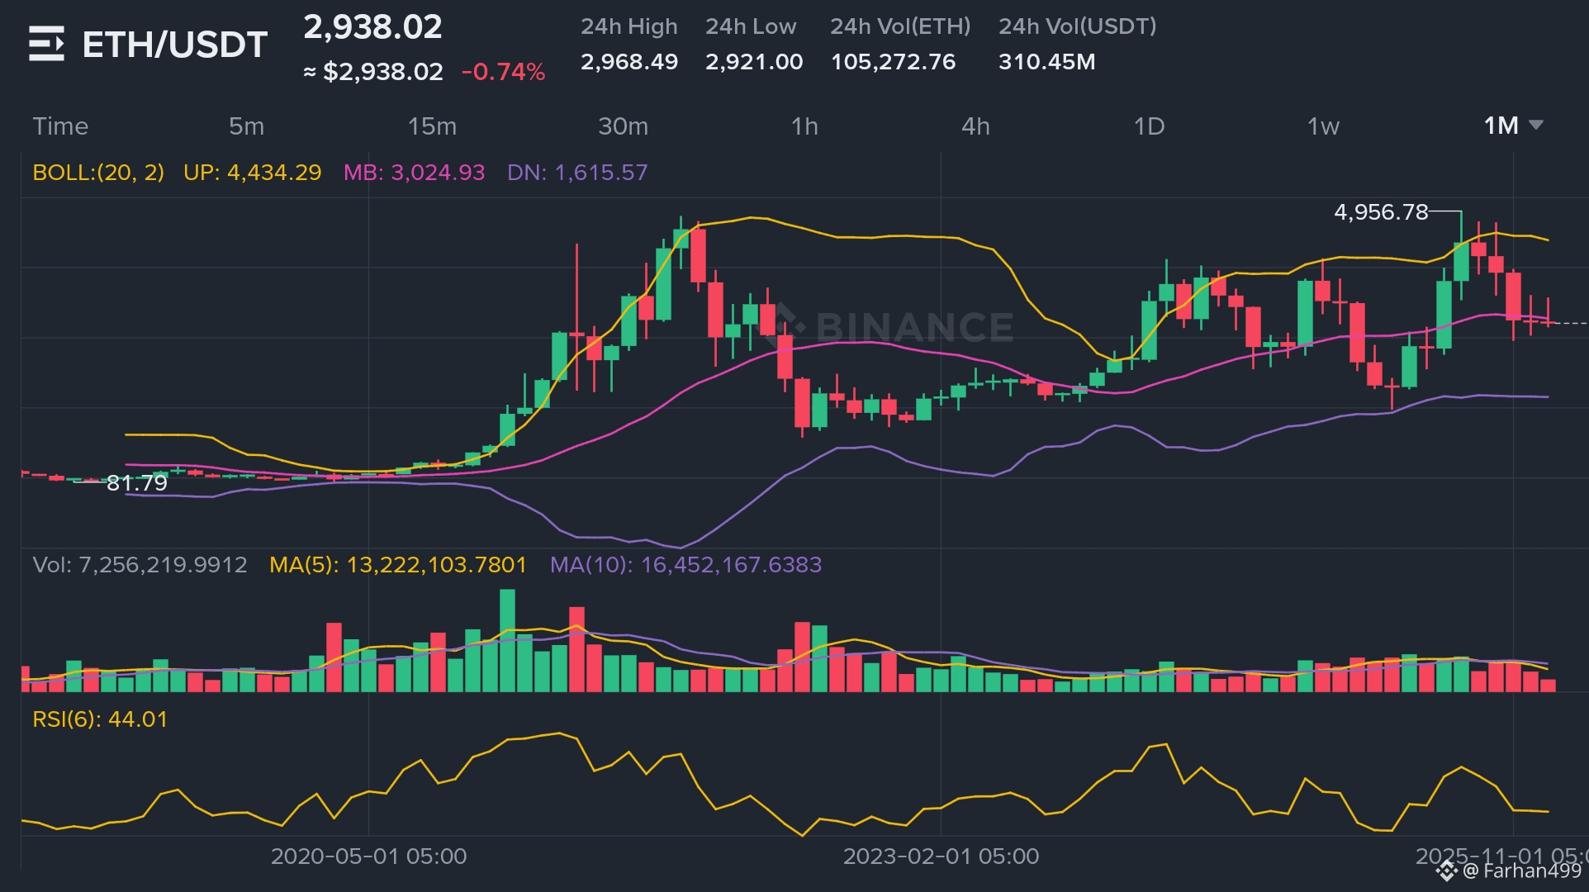Switch to 30m candles
The height and width of the screenshot is (892, 1589).
[623, 126]
